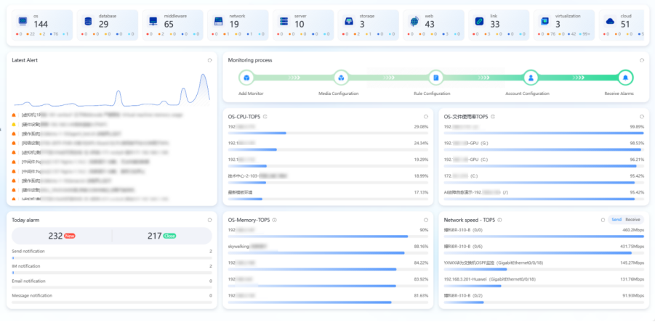
Task: Click the alert trend line chart
Action: point(145,91)
